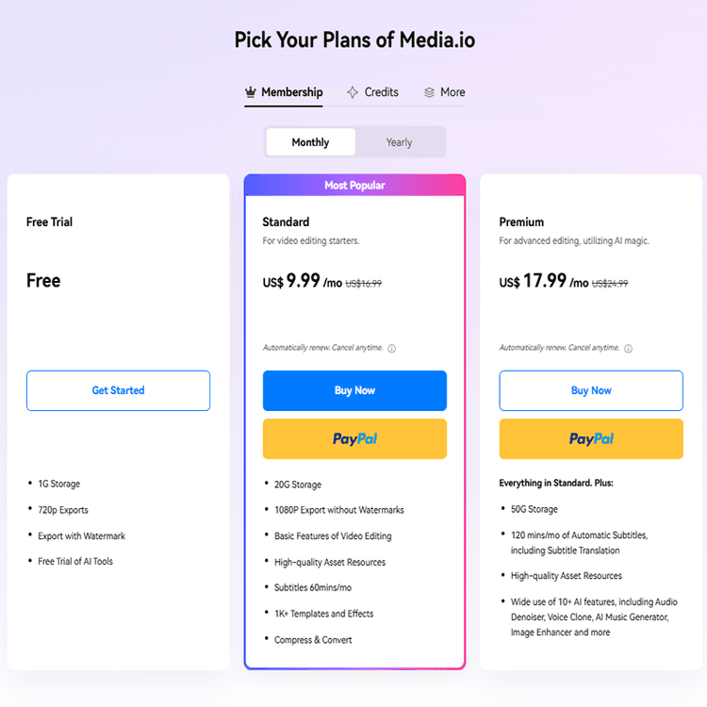Click Get Started on Free Trial

[x=118, y=390]
